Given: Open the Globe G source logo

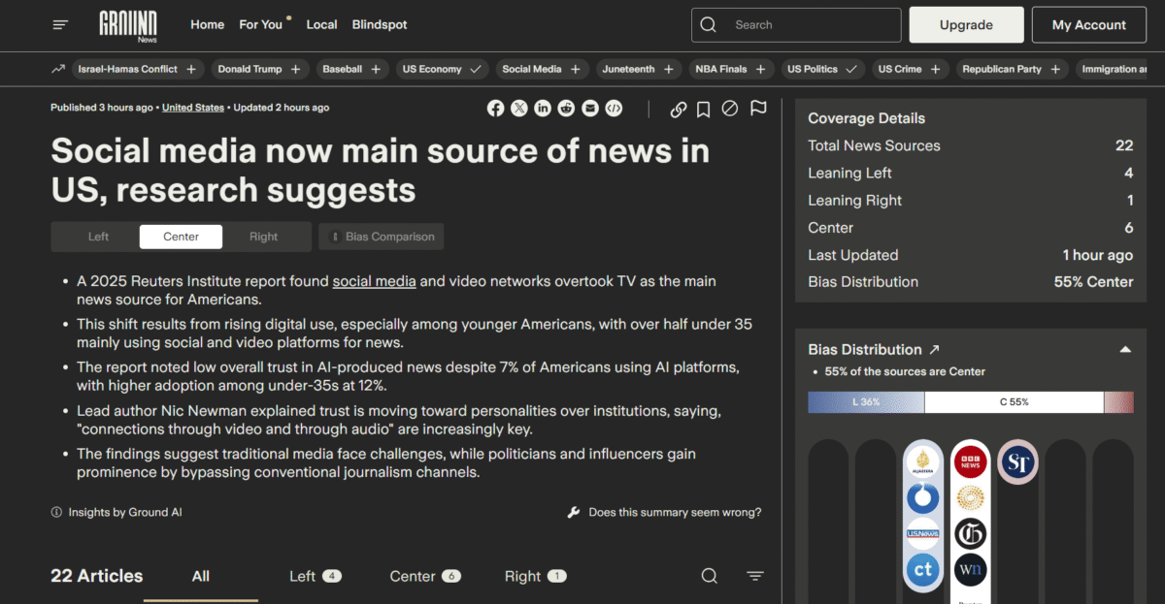Looking at the screenshot, I should pyautogui.click(x=970, y=534).
